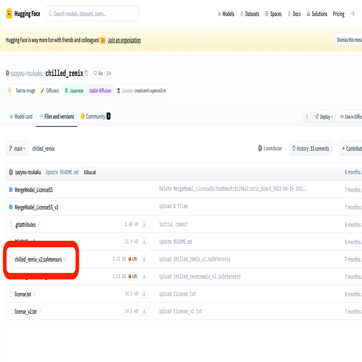Open the MergeModel_LicenseSS folder

coord(34,190)
